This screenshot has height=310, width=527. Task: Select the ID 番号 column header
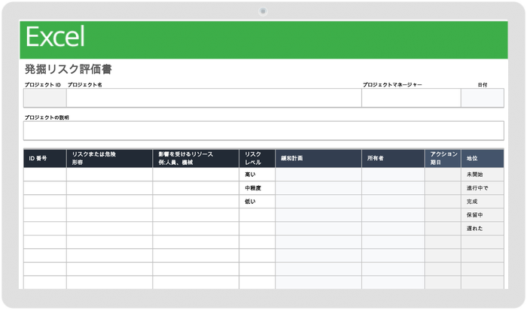click(x=44, y=159)
